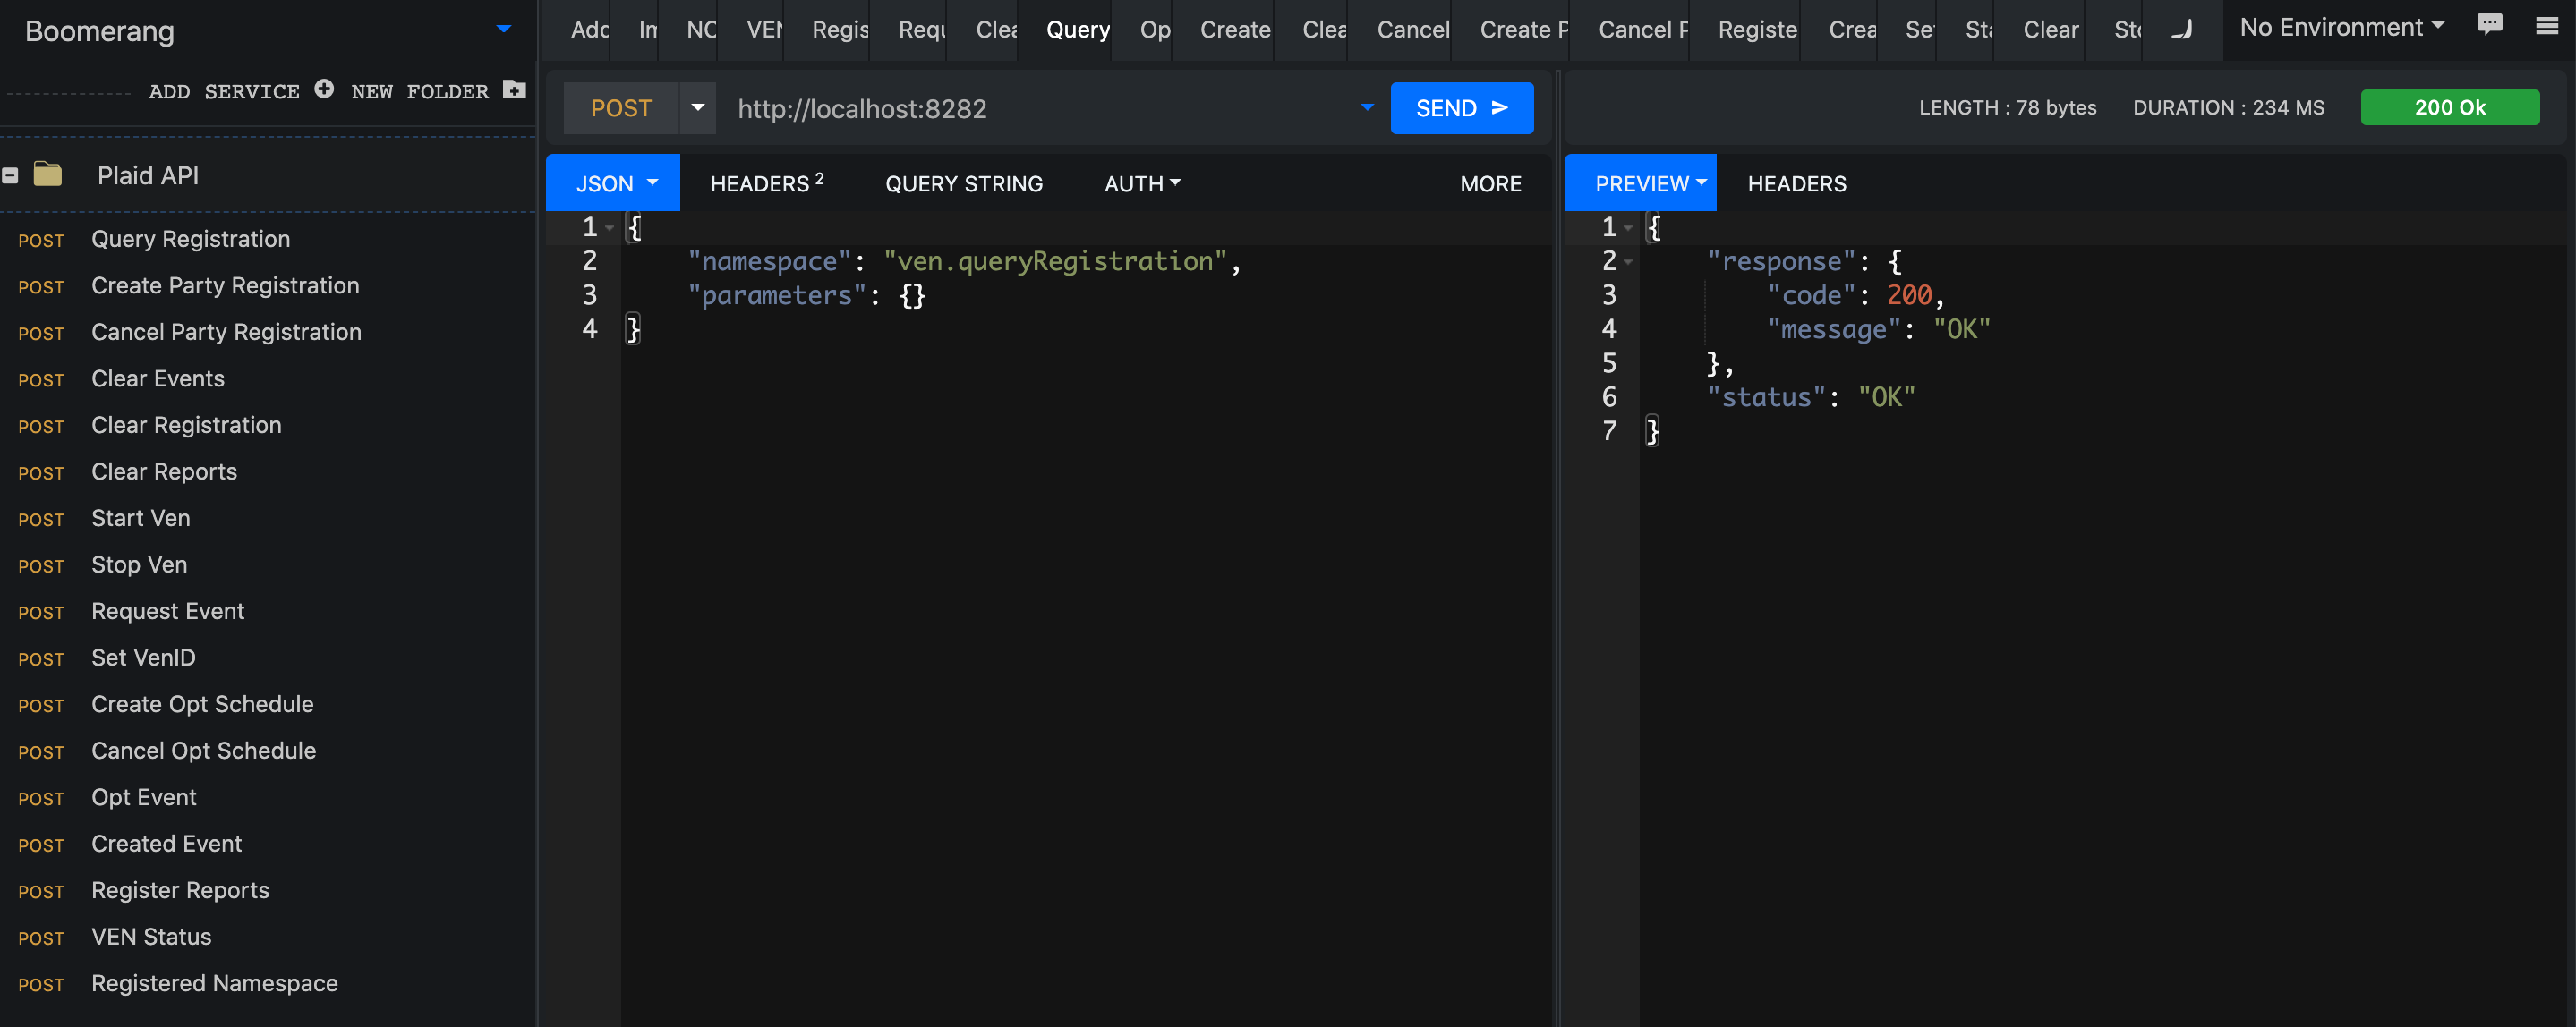Screen dimensions: 2576x1027
Task: Click the Add Service plus icon
Action: [x=323, y=89]
